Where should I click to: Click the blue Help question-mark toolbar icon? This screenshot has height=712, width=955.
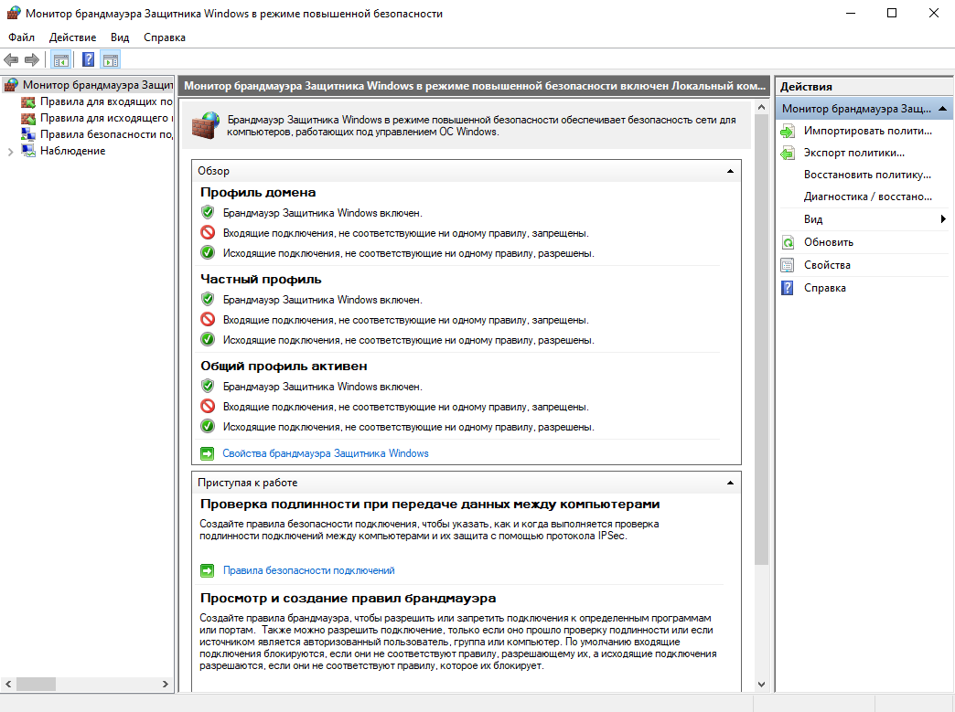[x=88, y=60]
